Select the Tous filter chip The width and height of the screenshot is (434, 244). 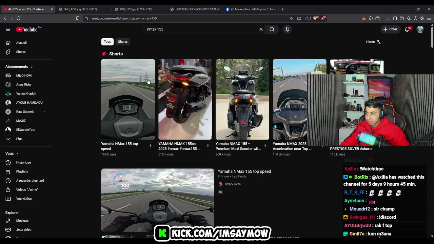(x=107, y=42)
